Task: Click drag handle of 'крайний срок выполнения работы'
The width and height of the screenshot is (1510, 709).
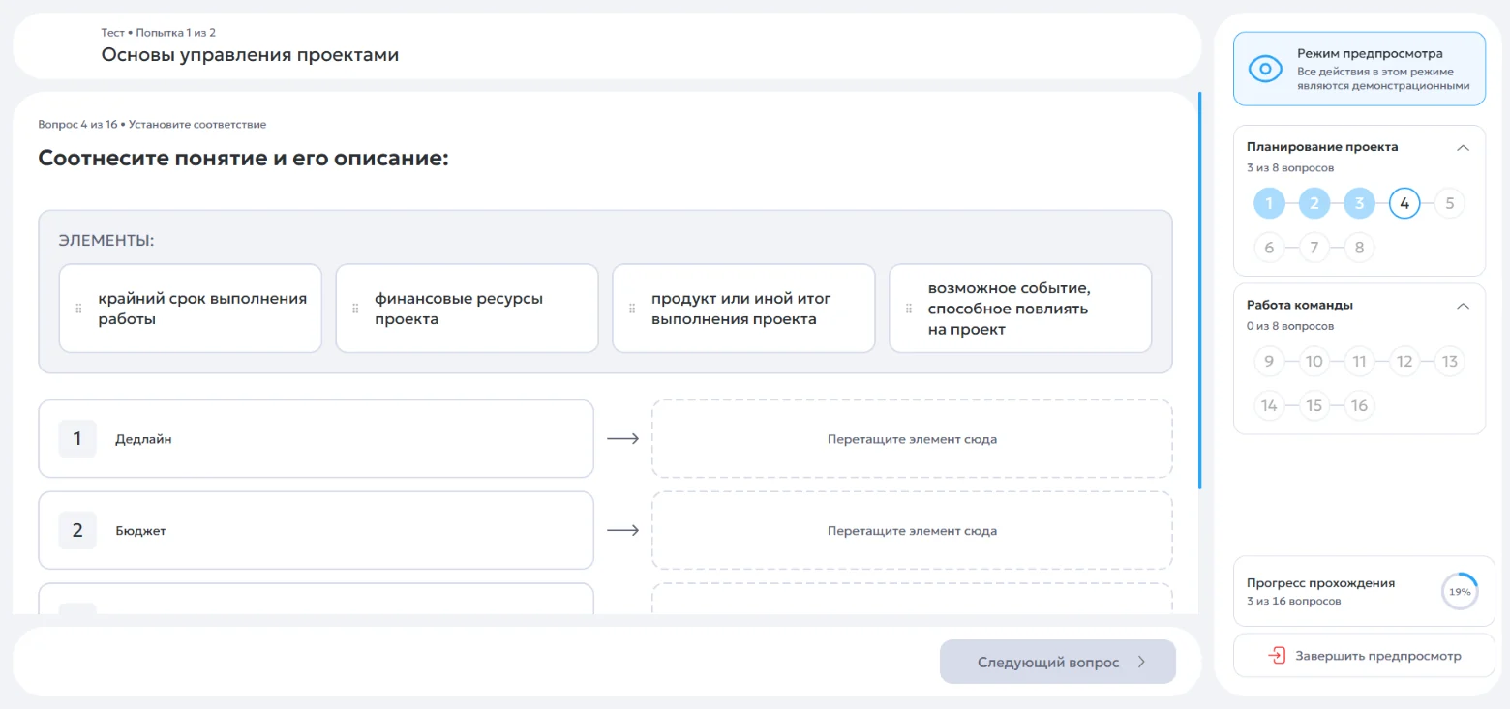Action: tap(78, 309)
